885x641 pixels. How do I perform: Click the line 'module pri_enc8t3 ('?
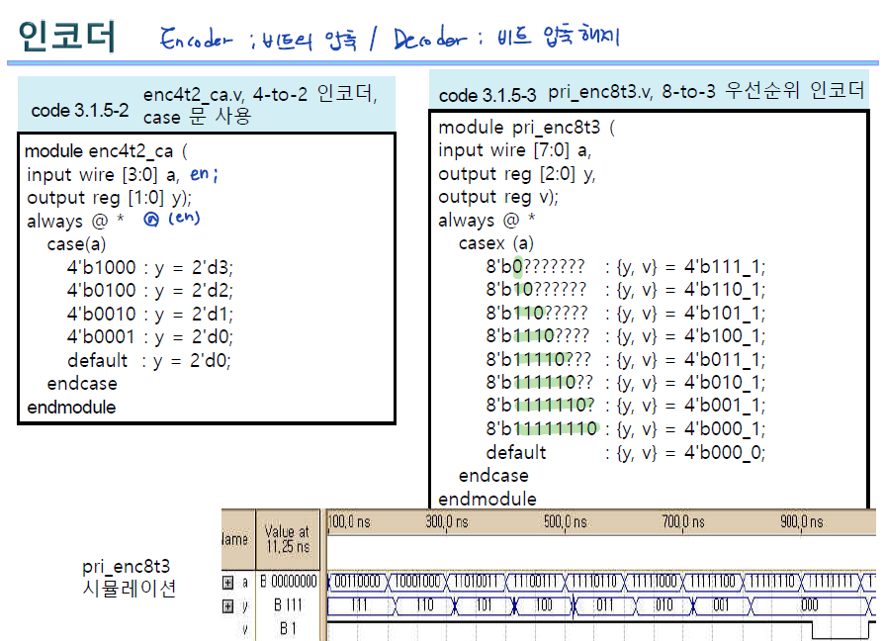[527, 128]
